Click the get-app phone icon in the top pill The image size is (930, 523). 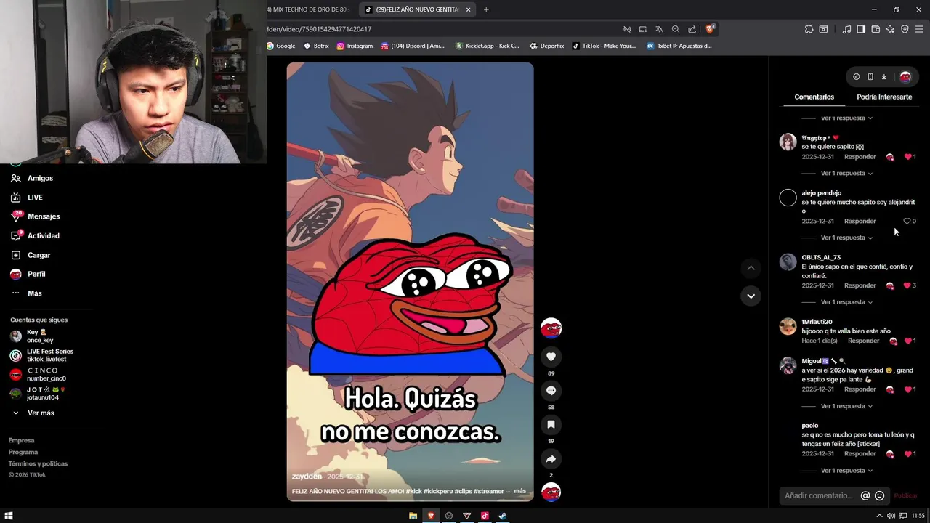[x=870, y=76]
